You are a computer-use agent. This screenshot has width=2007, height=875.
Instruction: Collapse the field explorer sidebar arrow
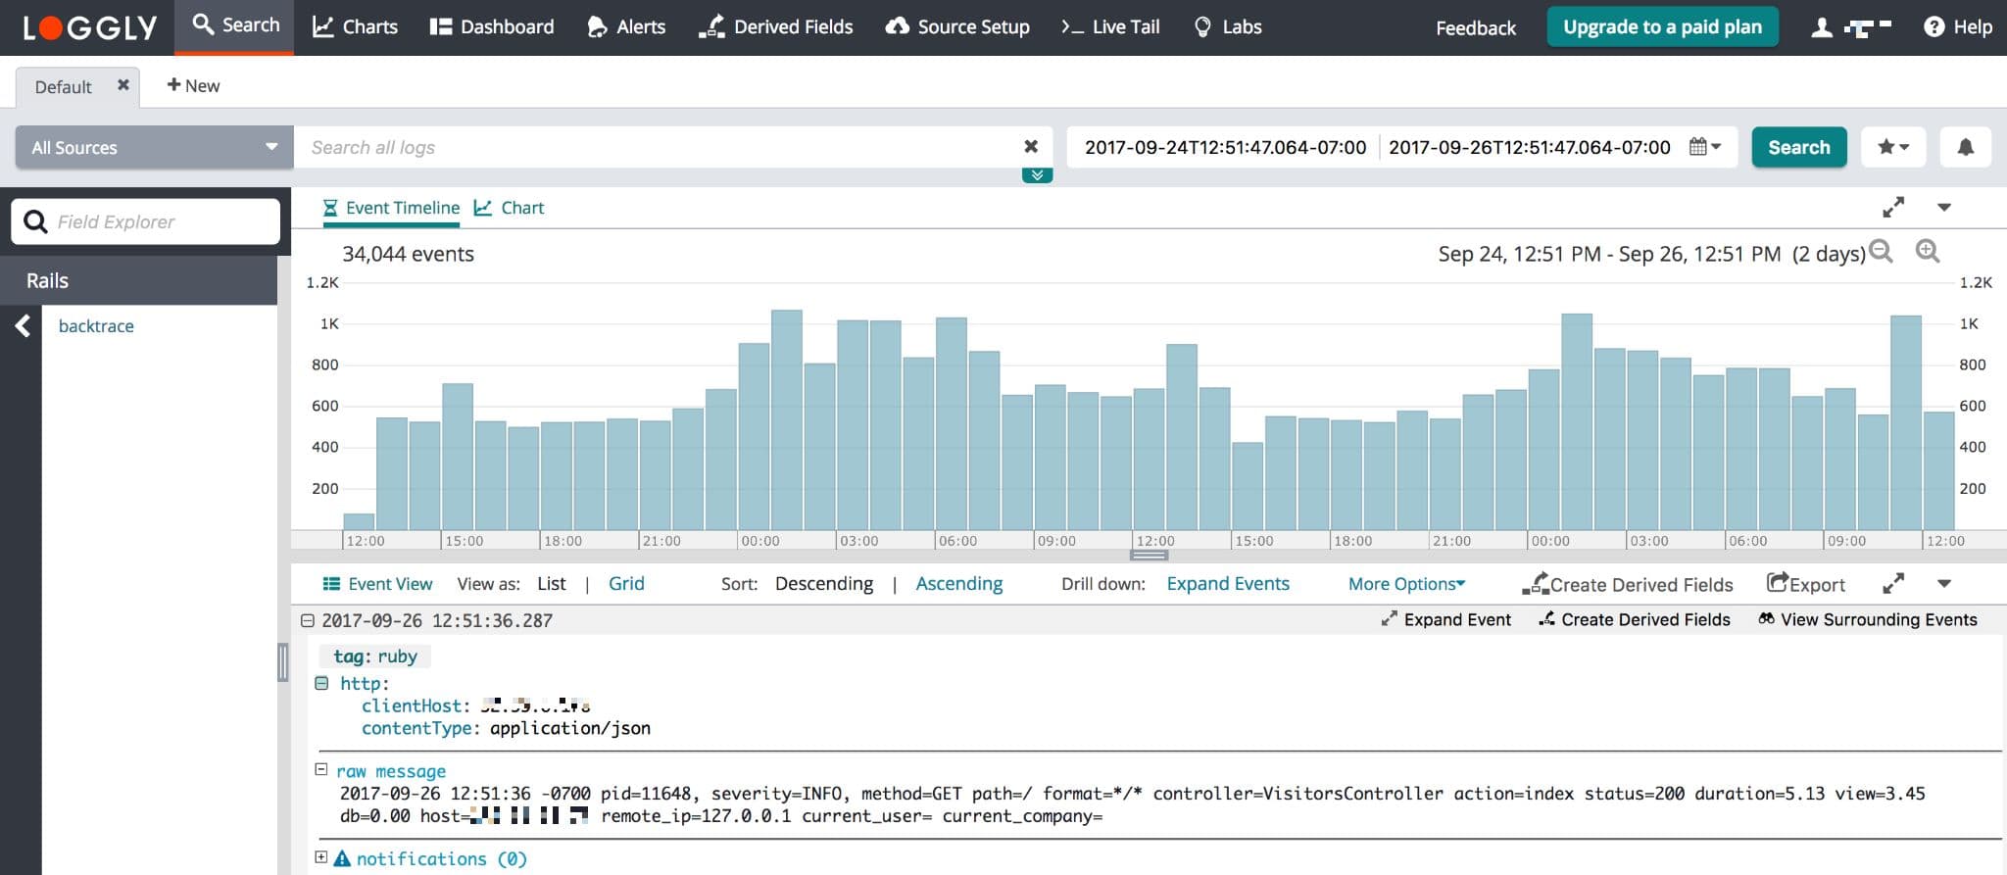[23, 326]
